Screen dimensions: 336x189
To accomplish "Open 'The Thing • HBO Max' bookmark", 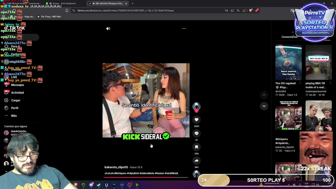I will [49, 17].
